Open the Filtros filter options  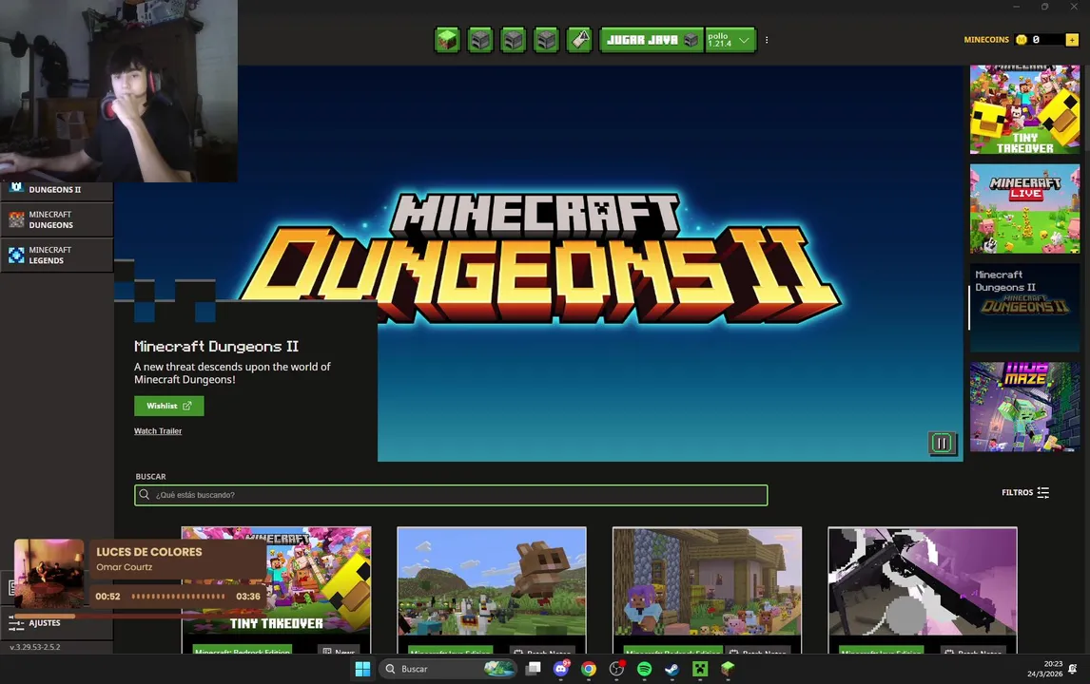coord(1025,492)
